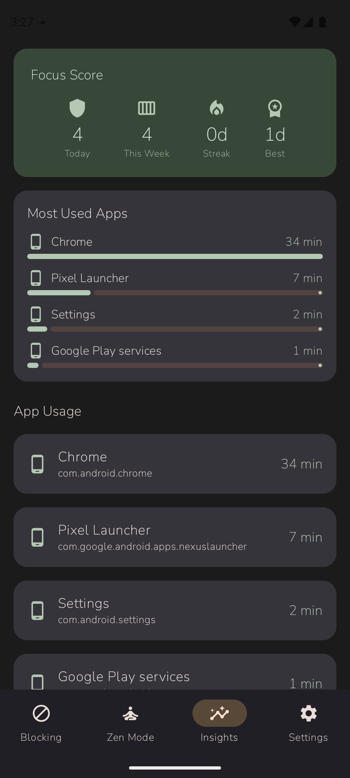Image resolution: width=350 pixels, height=778 pixels.
Task: Click the Settings 2 min usage bar
Action: pos(175,329)
